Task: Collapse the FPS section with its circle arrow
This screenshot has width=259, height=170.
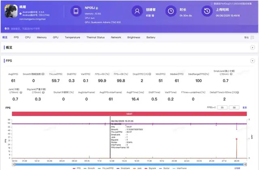Action: tap(253, 61)
